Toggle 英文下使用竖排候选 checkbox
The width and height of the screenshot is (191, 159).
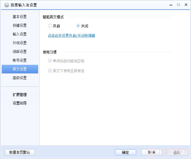(50, 71)
